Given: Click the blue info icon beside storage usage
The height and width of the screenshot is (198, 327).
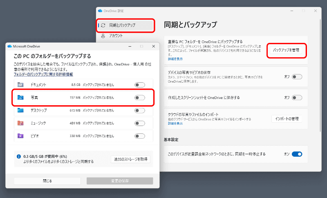Looking at the screenshot, I should tap(19, 156).
